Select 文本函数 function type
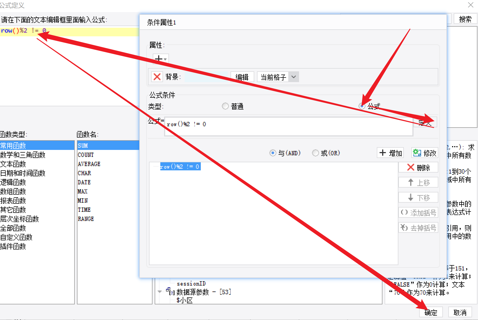This screenshot has width=478, height=320. point(37,164)
